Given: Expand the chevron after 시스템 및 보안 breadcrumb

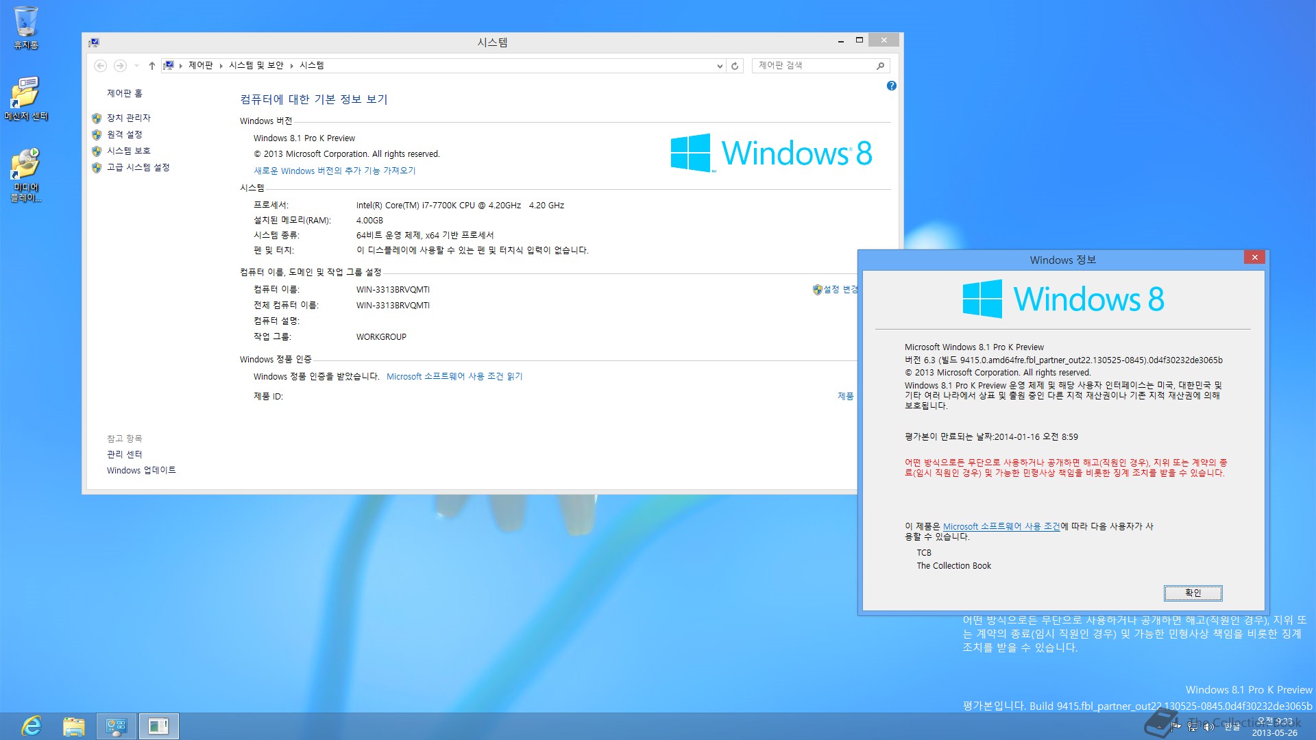Looking at the screenshot, I should (292, 66).
